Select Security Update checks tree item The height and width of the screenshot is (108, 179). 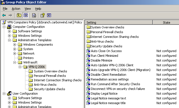click(49, 89)
